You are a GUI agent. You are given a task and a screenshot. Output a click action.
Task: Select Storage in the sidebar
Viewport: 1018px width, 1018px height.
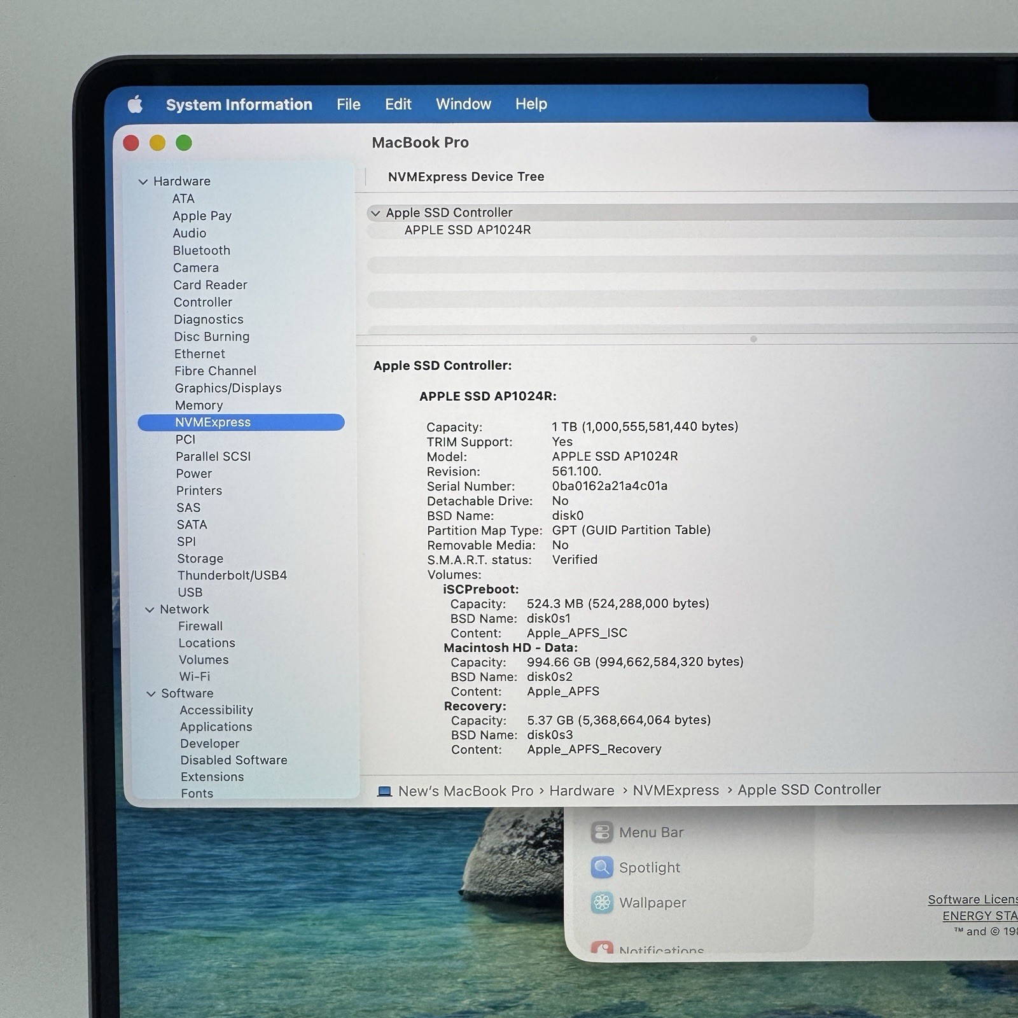pyautogui.click(x=200, y=558)
